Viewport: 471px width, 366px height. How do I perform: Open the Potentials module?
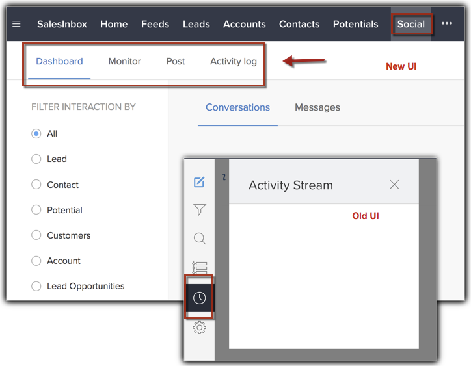(x=355, y=24)
